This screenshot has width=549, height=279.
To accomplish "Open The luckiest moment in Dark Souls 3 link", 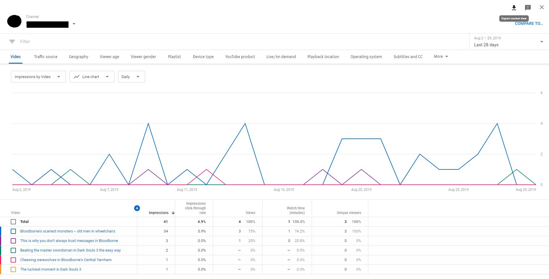I will coord(51,269).
